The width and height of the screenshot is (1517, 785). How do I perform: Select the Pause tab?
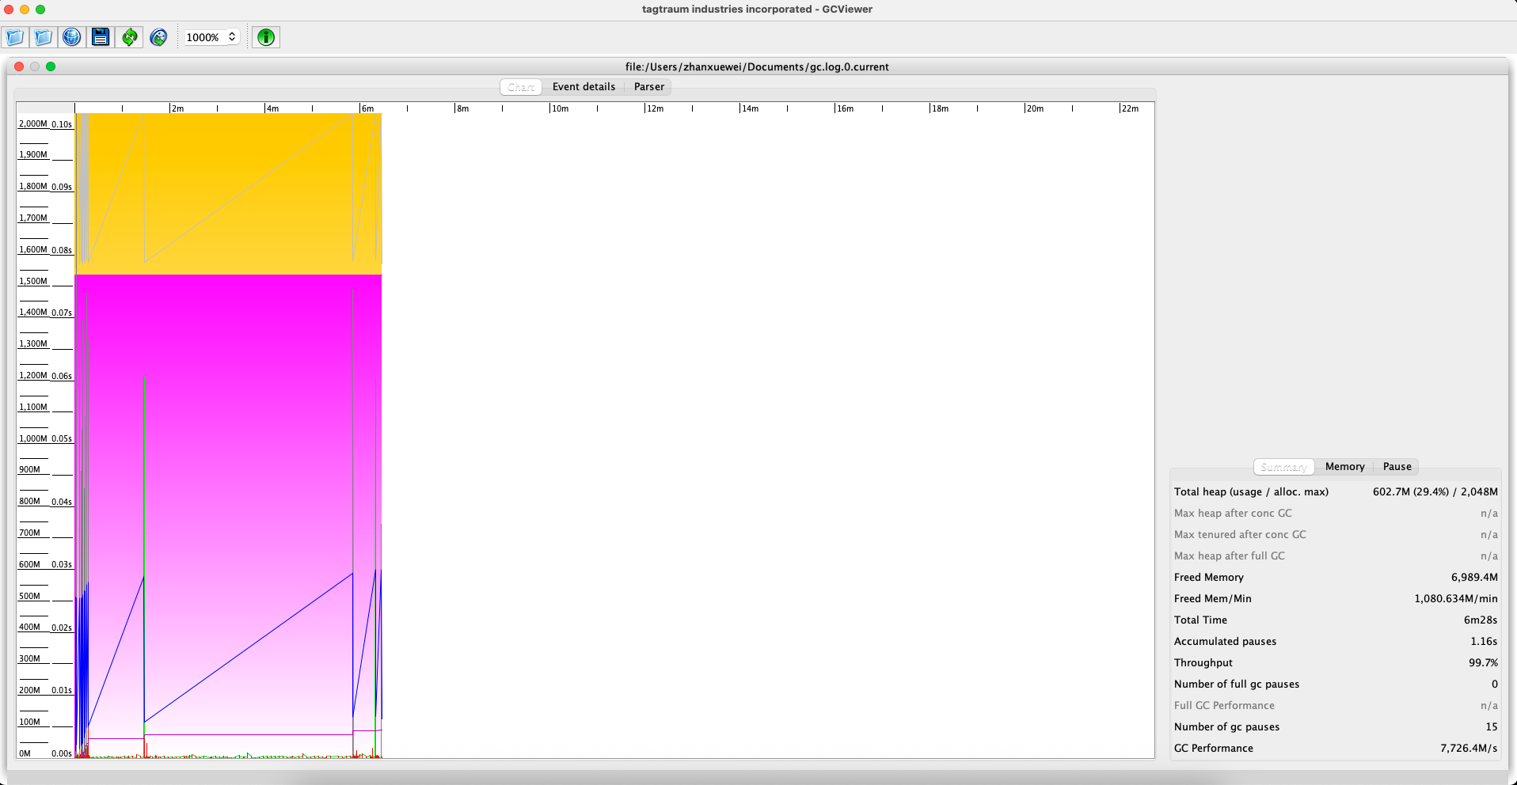(1397, 467)
